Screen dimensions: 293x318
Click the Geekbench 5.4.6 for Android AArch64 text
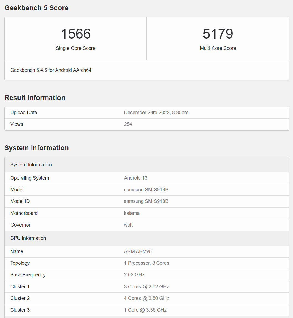point(51,70)
